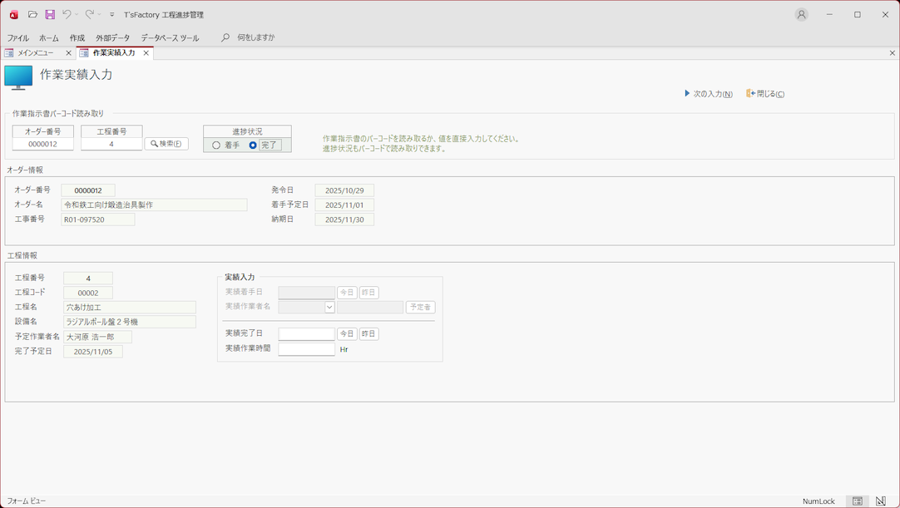
Task: Open the undo history dropdown arrow
Action: click(x=77, y=15)
